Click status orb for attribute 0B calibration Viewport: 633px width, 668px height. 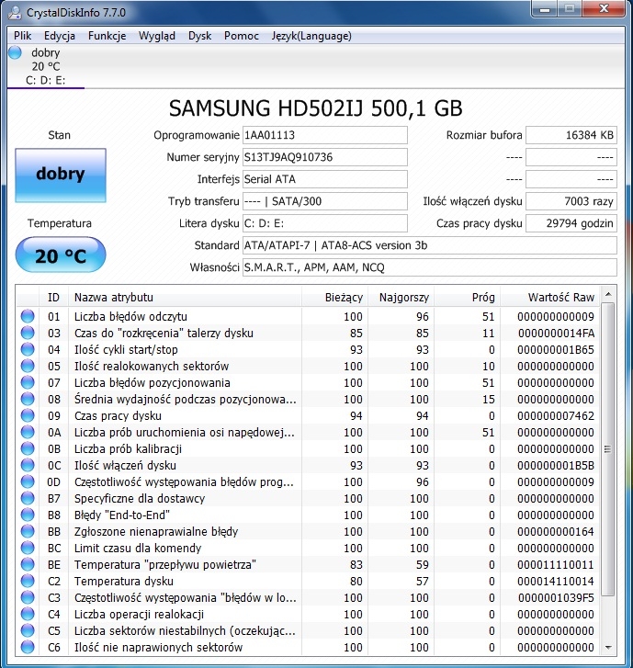28,448
